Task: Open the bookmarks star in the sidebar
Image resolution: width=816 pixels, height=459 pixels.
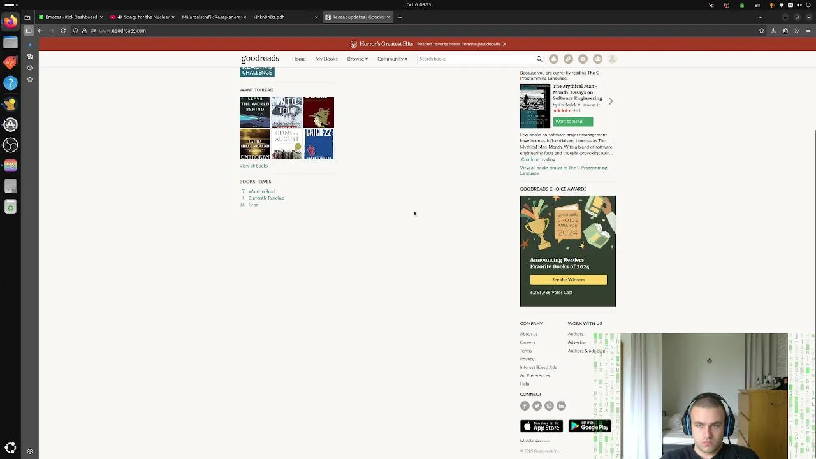Action: [29, 79]
